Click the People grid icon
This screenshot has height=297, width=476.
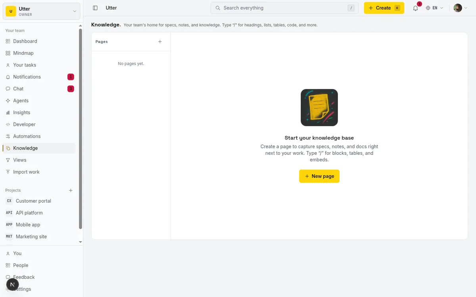click(x=8, y=265)
